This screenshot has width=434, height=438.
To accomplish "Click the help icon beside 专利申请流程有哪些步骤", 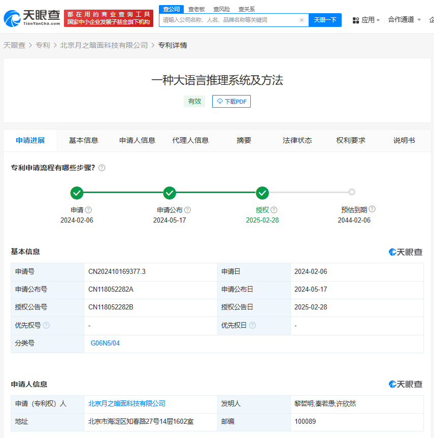I will coord(102,168).
